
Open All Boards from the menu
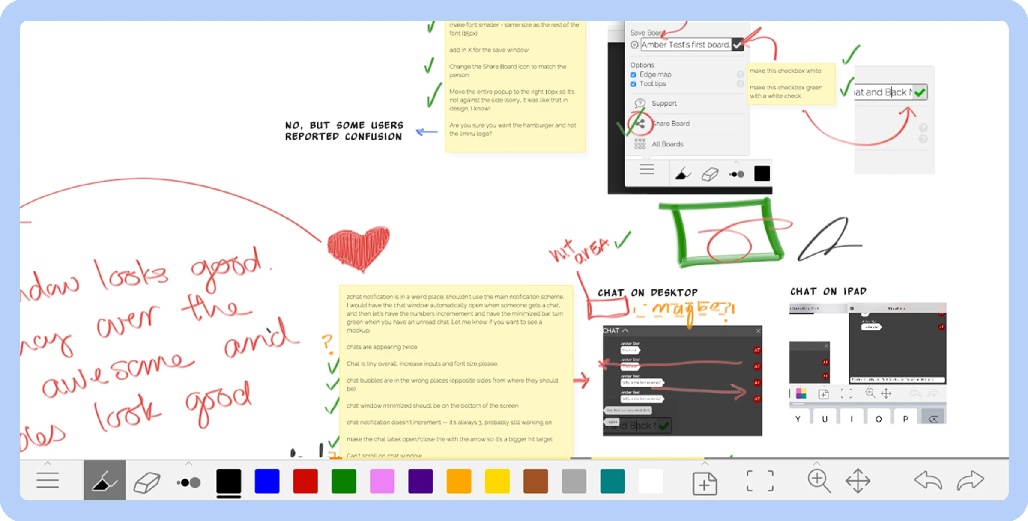pyautogui.click(x=667, y=144)
